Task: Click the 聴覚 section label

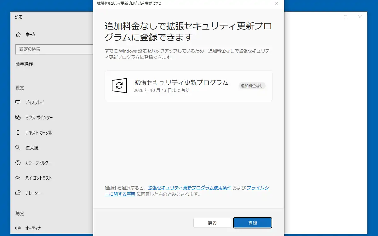Action: pyautogui.click(x=20, y=214)
